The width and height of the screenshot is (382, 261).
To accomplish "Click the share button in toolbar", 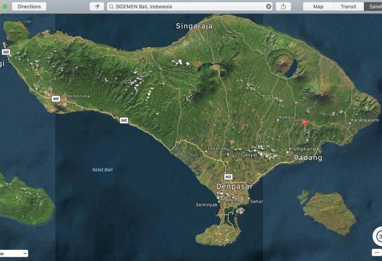I will click(x=283, y=7).
